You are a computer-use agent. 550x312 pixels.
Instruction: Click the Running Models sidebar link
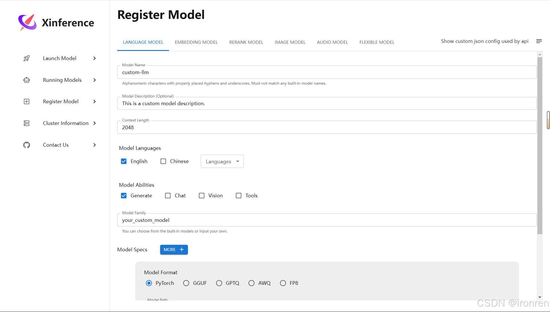pos(62,80)
